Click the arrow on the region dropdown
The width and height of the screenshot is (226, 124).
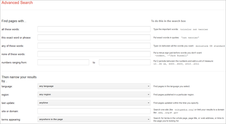click(148, 95)
